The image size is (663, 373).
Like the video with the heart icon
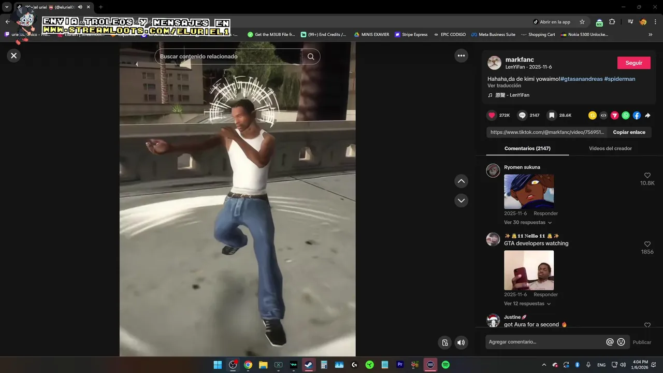(492, 116)
